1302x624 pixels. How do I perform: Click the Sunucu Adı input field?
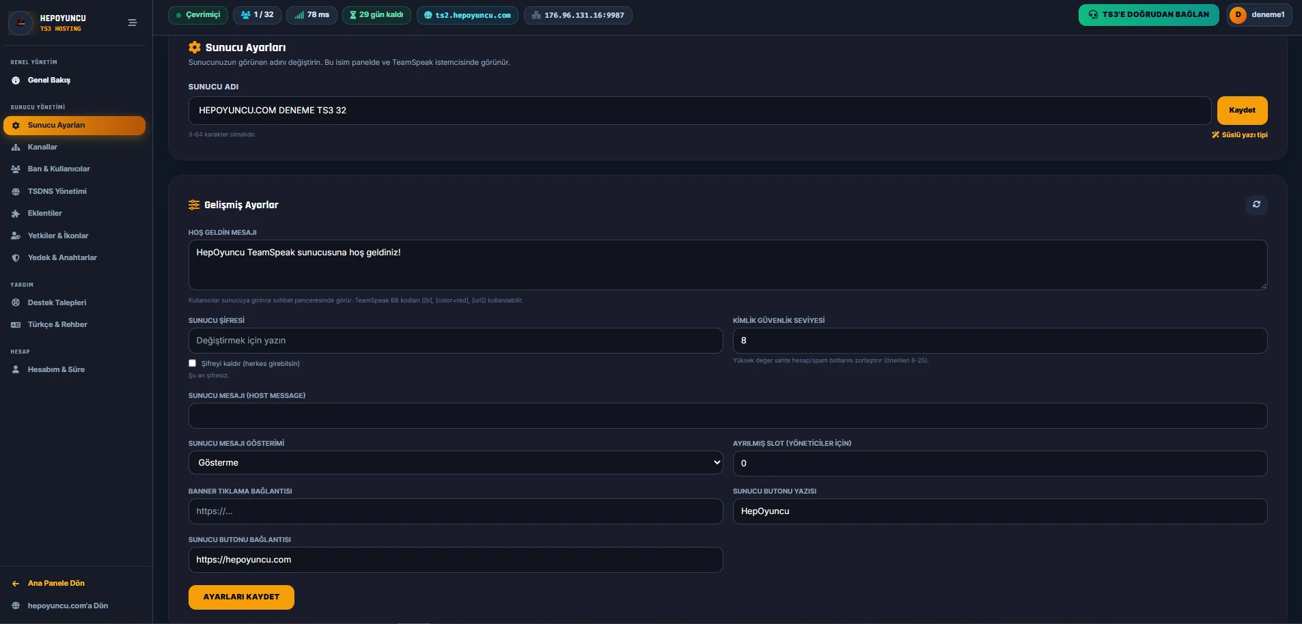pos(700,111)
